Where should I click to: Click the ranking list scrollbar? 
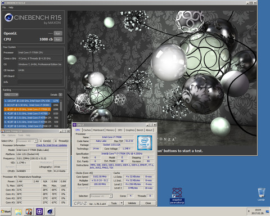61,114
